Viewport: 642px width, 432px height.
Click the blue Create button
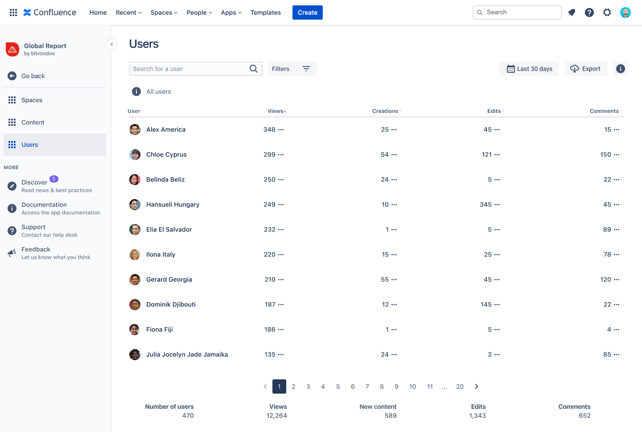(x=307, y=12)
